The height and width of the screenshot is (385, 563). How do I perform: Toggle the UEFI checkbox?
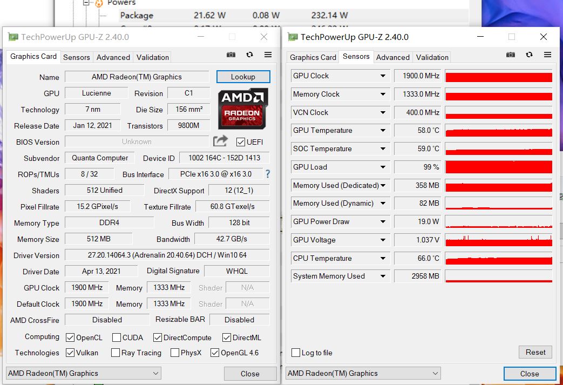point(241,142)
